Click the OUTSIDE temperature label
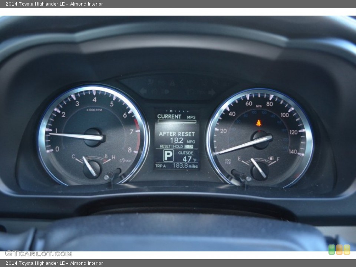 click(x=185, y=153)
